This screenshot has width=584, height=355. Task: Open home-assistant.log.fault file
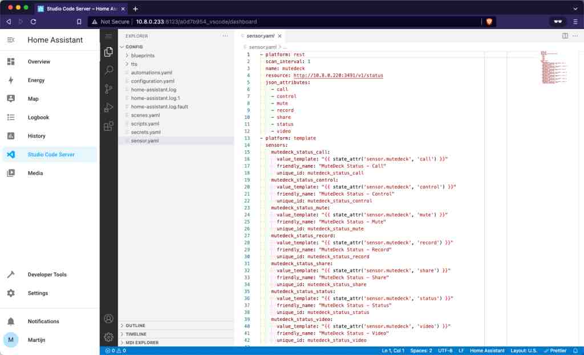pyautogui.click(x=176, y=106)
